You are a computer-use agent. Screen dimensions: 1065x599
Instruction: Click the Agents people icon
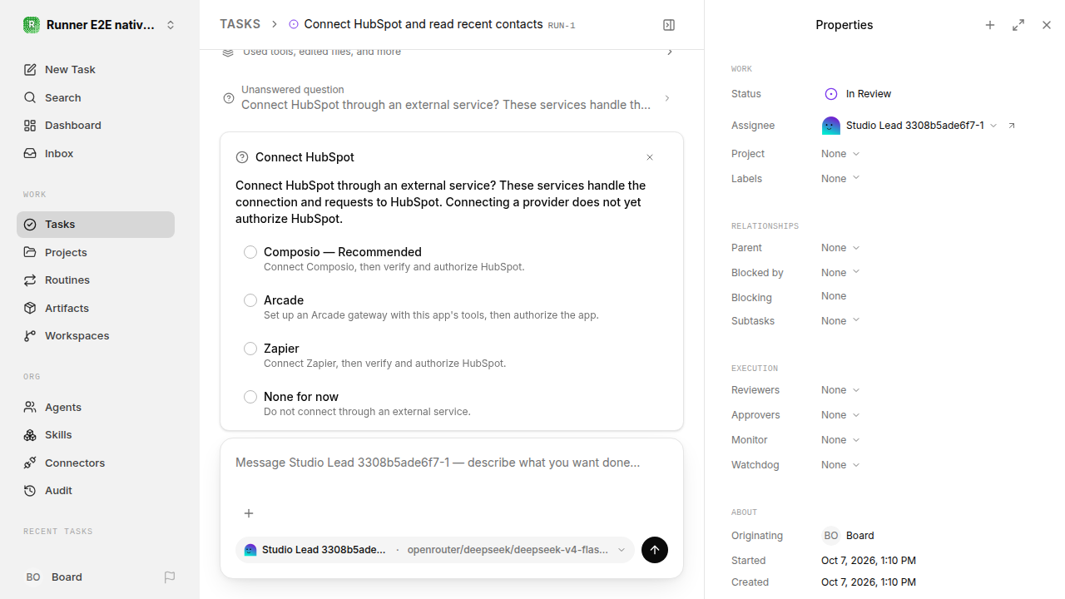click(30, 407)
